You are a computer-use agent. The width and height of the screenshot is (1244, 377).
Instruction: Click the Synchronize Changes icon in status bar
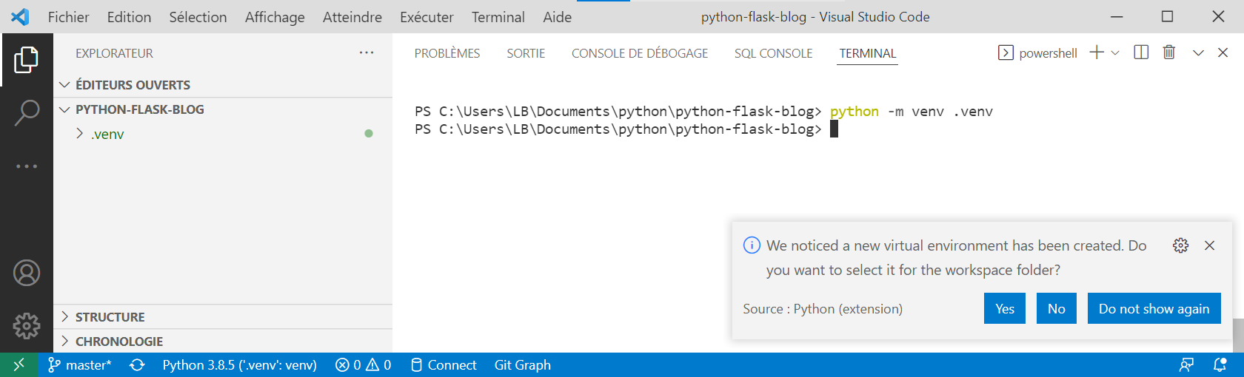click(137, 365)
